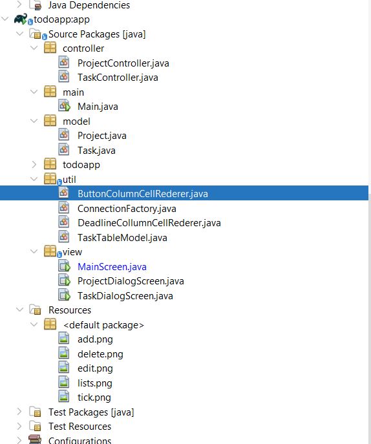This screenshot has height=444, width=371.
Task: Expand the Java Dependencies node
Action: click(19, 5)
